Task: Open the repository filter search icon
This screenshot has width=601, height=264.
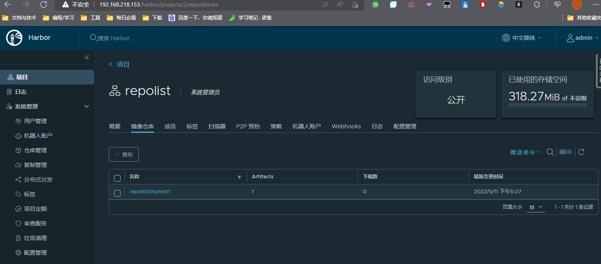Action: pyautogui.click(x=550, y=152)
